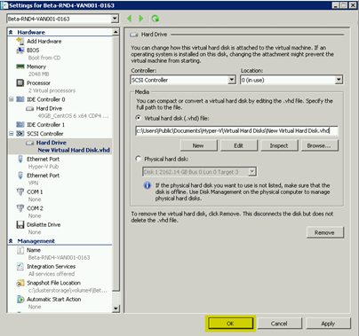
Task: Collapse the Hardware section header
Action: click(x=11, y=32)
